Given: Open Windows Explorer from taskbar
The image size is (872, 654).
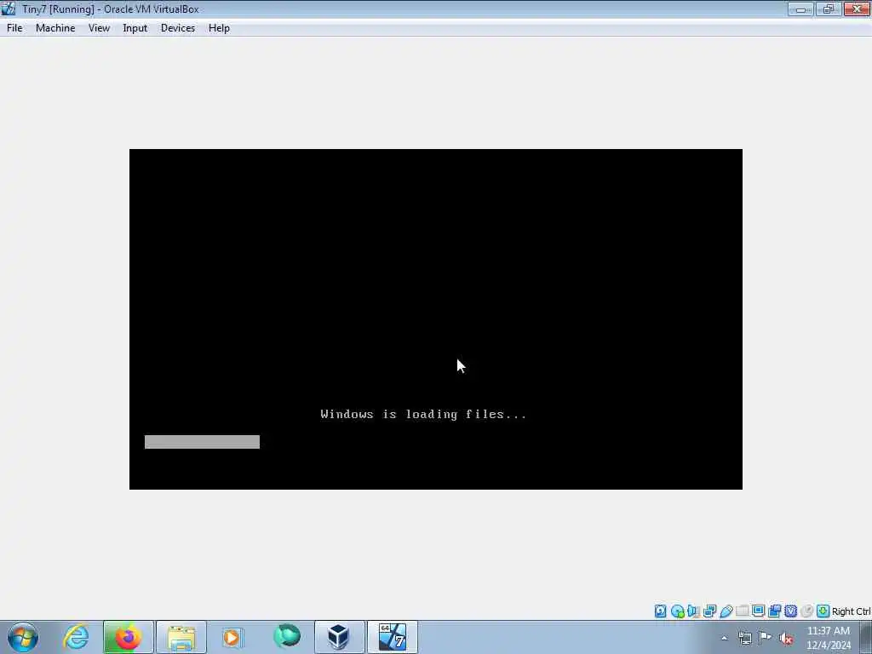Looking at the screenshot, I should (x=181, y=637).
